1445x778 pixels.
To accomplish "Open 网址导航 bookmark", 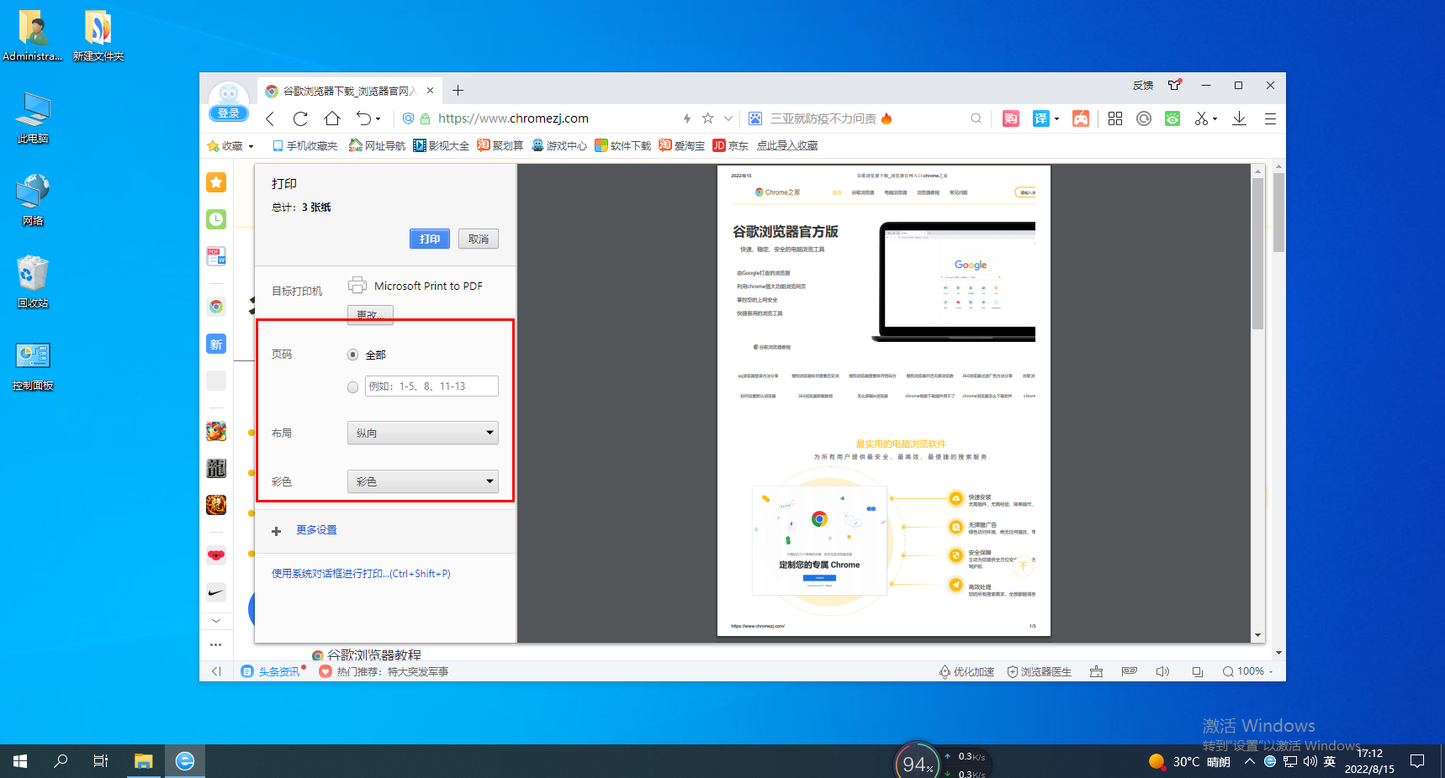I will tap(378, 145).
